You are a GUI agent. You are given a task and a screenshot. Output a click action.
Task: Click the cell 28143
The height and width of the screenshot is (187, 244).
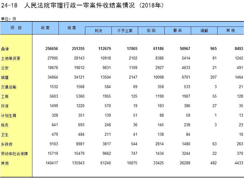click(79, 58)
